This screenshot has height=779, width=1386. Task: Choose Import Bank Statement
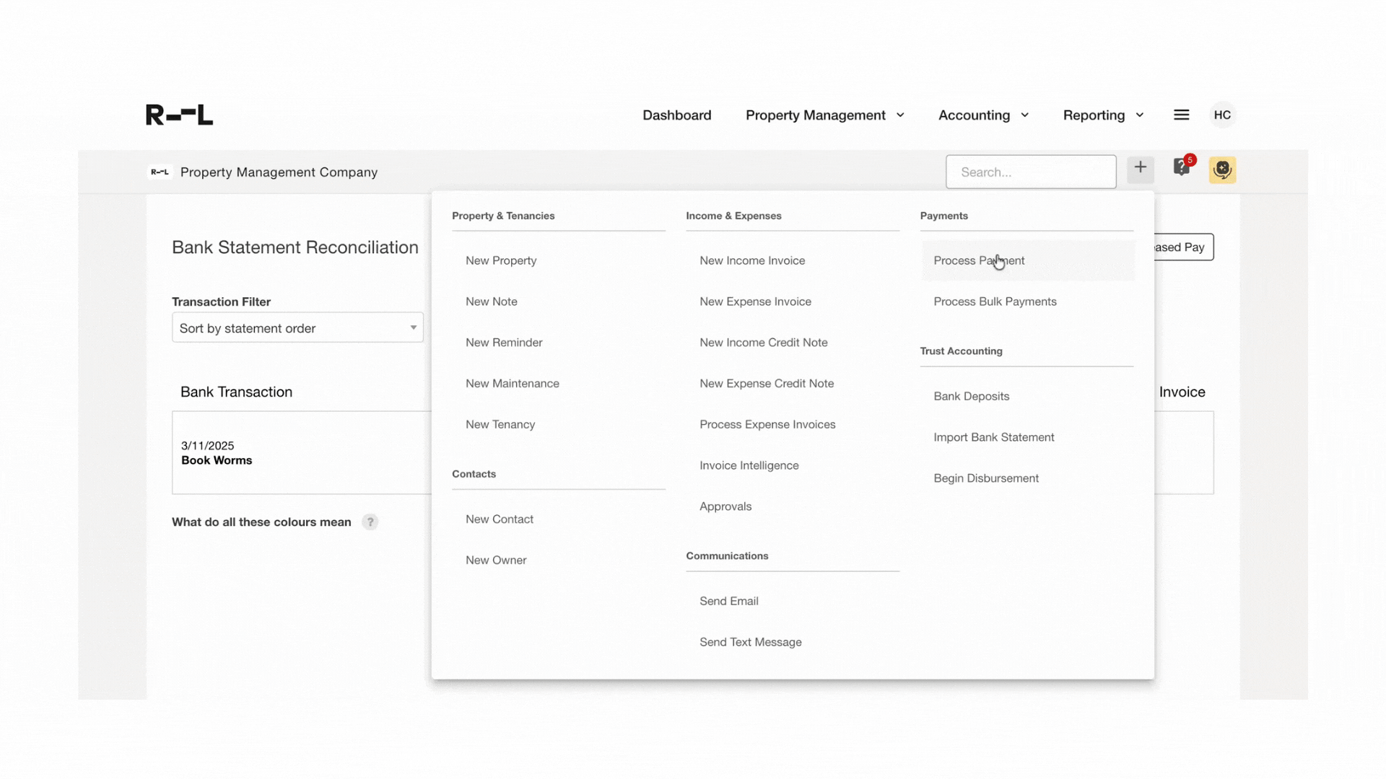click(994, 436)
